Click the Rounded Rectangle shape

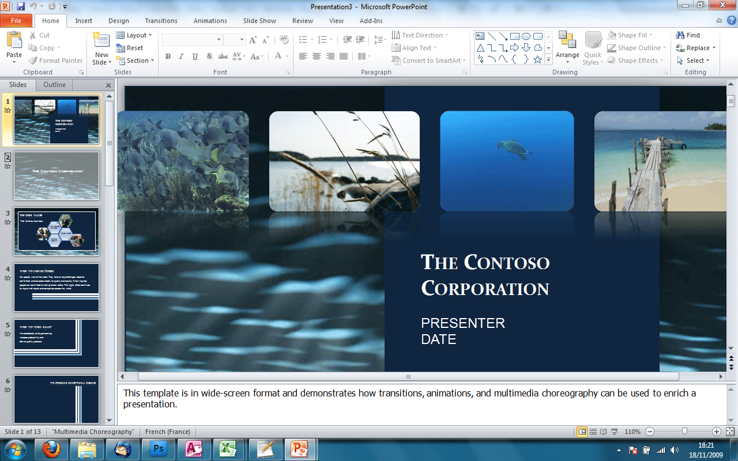click(x=538, y=36)
